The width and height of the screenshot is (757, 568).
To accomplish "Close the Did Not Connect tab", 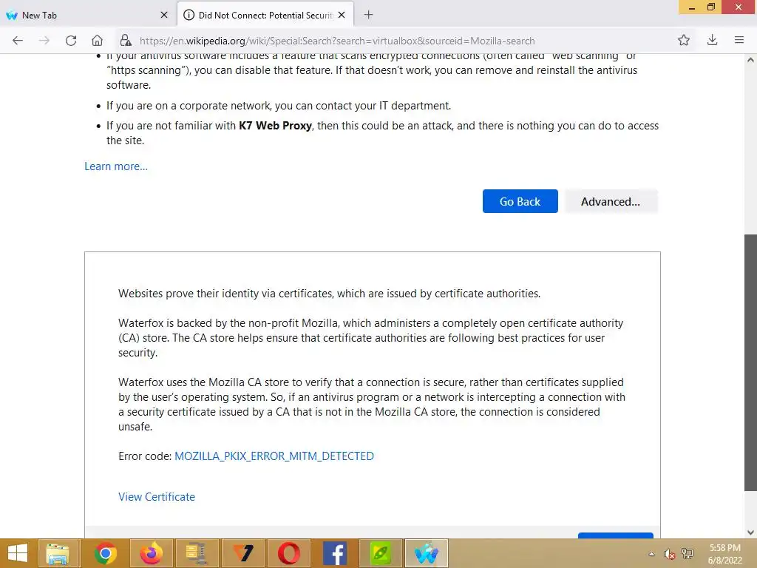I will click(342, 15).
